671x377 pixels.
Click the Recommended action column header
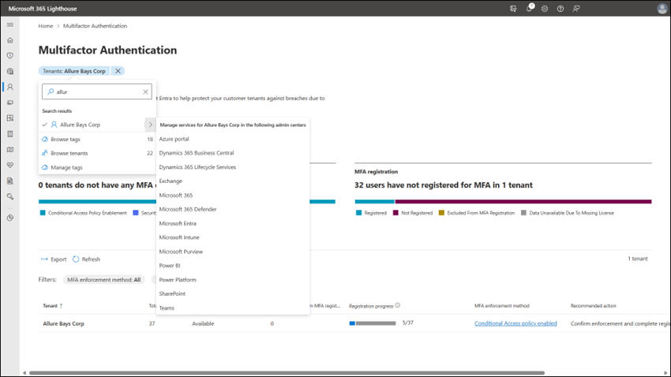pyautogui.click(x=593, y=306)
